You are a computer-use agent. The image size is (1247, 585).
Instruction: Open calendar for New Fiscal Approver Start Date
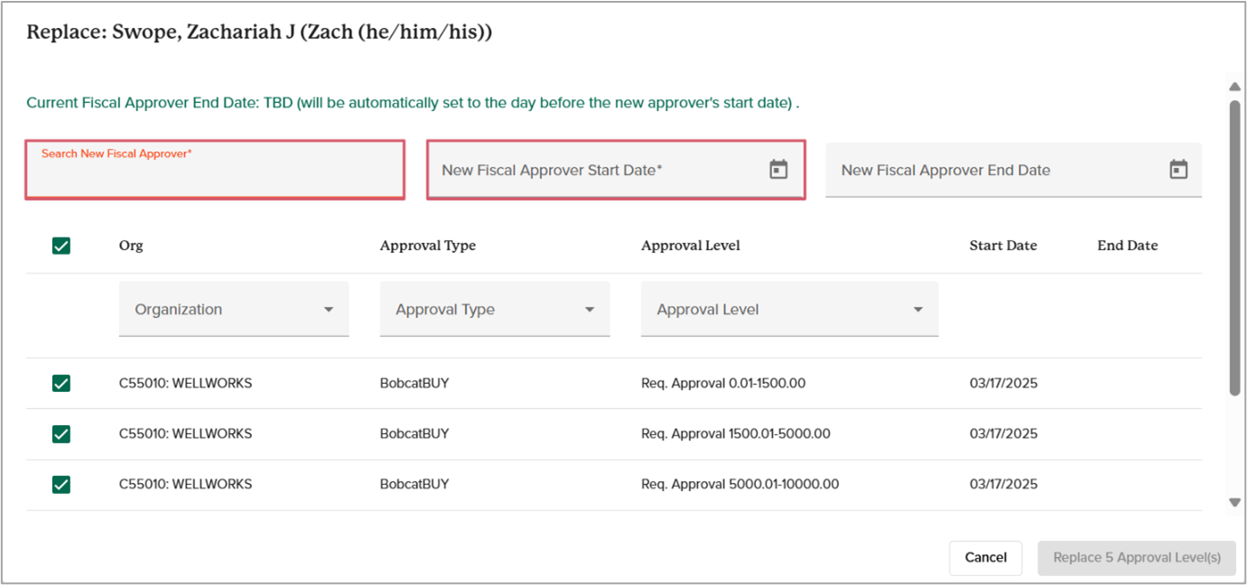coord(778,170)
